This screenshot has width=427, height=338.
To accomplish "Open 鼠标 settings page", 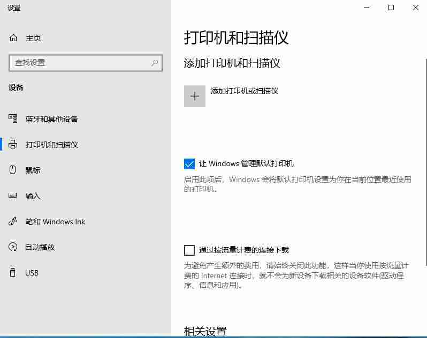I will coord(33,170).
